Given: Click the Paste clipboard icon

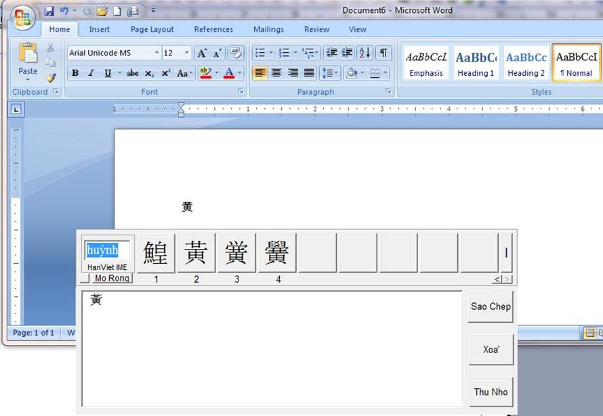Looking at the screenshot, I should pyautogui.click(x=28, y=53).
